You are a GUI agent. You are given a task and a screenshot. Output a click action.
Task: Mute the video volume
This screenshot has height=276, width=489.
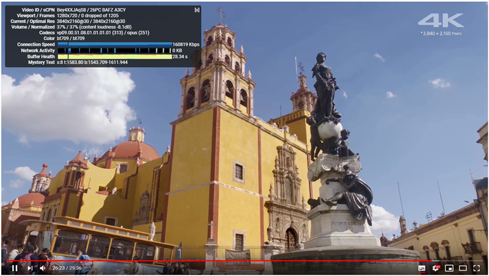[x=43, y=268]
